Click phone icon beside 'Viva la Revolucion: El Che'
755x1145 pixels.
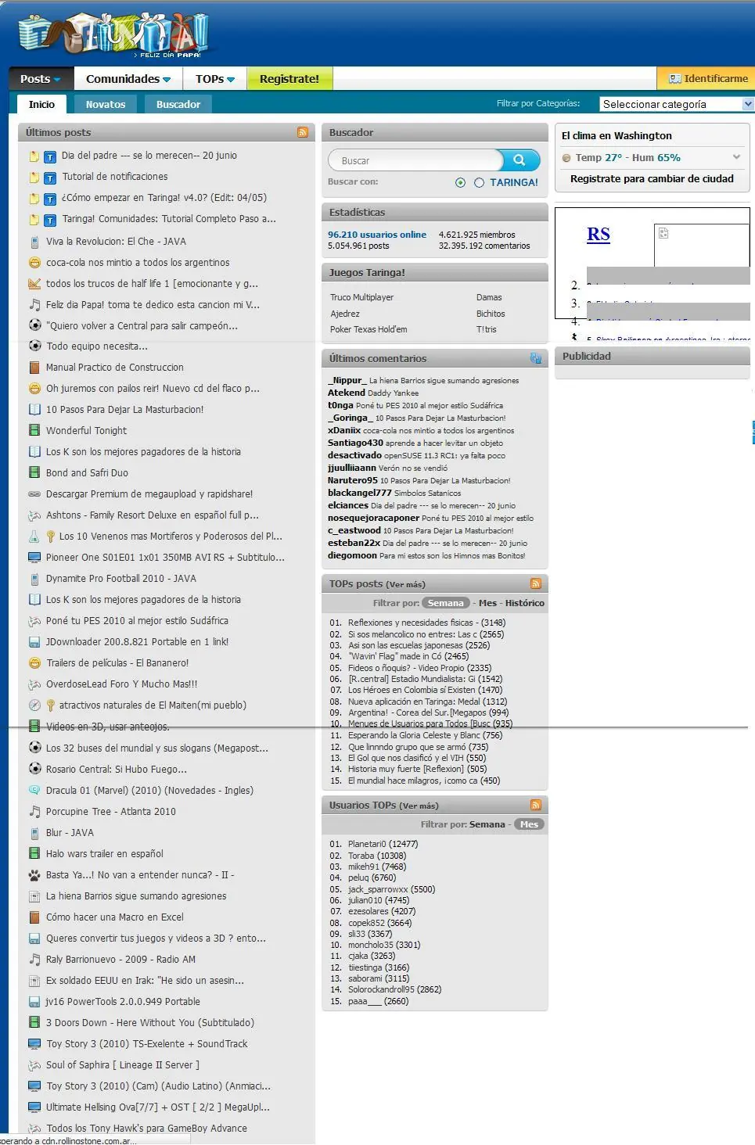[x=34, y=242]
